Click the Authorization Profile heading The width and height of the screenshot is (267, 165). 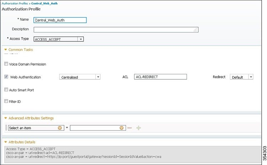coord(21,9)
